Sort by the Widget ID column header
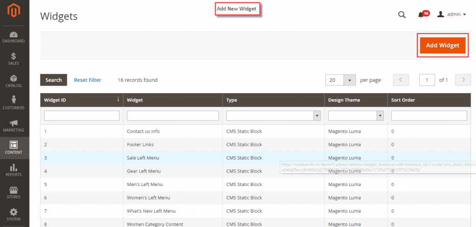Screen dimensions: 476x227 click(82, 100)
